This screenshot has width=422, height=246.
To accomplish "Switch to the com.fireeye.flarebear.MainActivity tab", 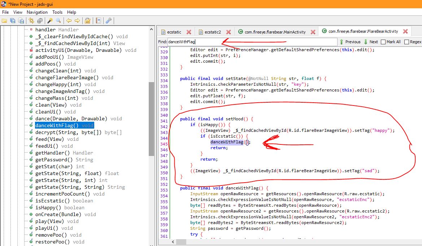I will (x=275, y=32).
